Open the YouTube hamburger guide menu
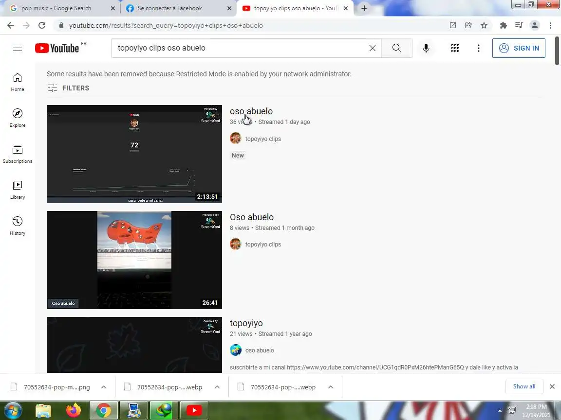This screenshot has width=561, height=420. point(18,48)
